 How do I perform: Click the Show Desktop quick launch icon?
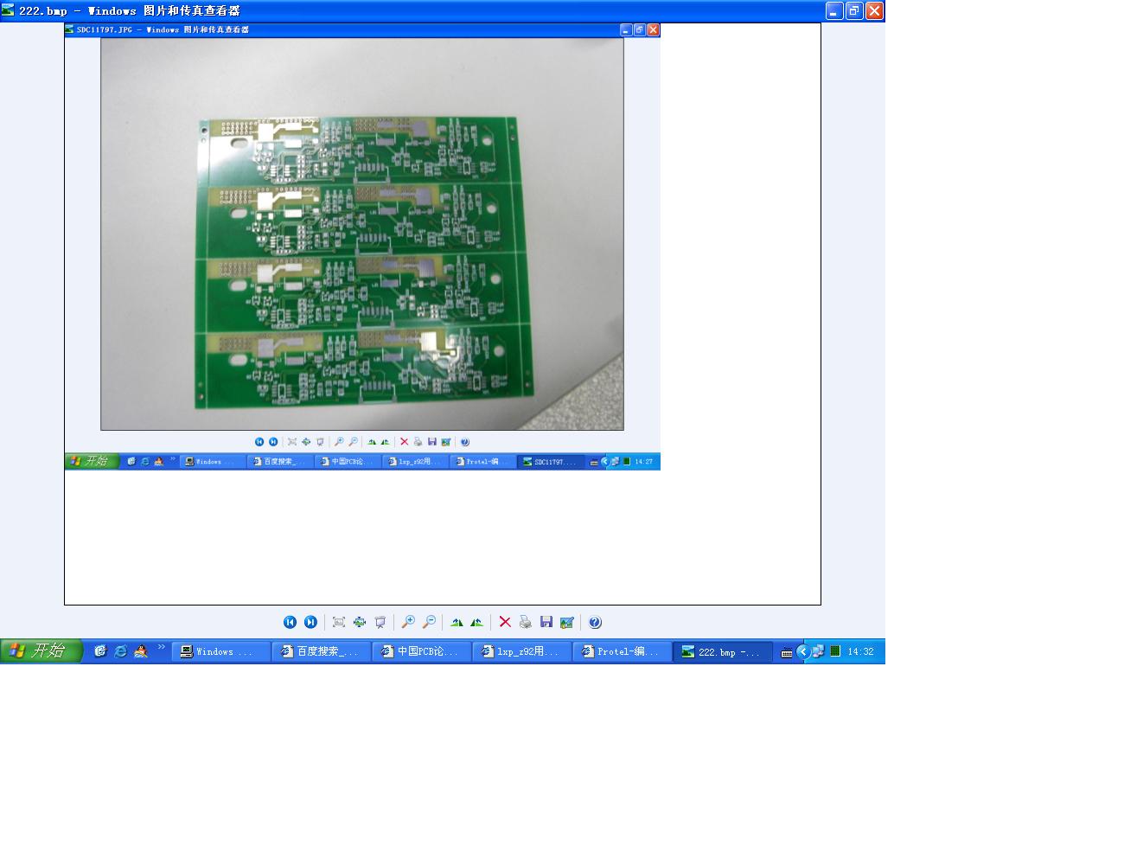100,651
